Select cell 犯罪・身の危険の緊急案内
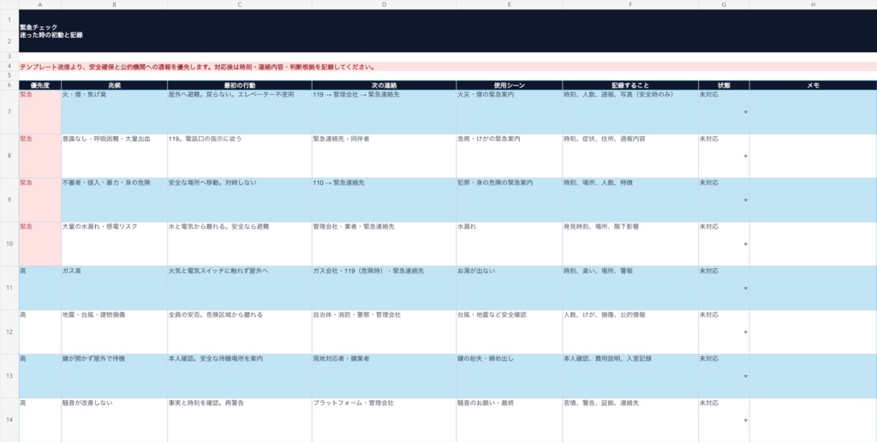 [510, 200]
